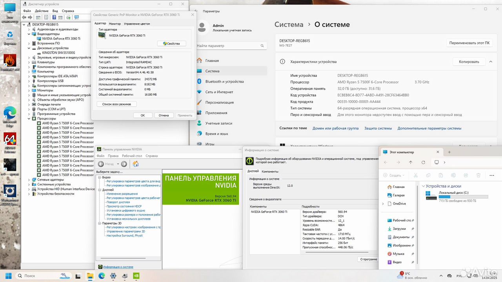Image resolution: width=502 pixels, height=282 pixels.
Task: Click the Local Disk C: usage bar
Action: coord(463,197)
